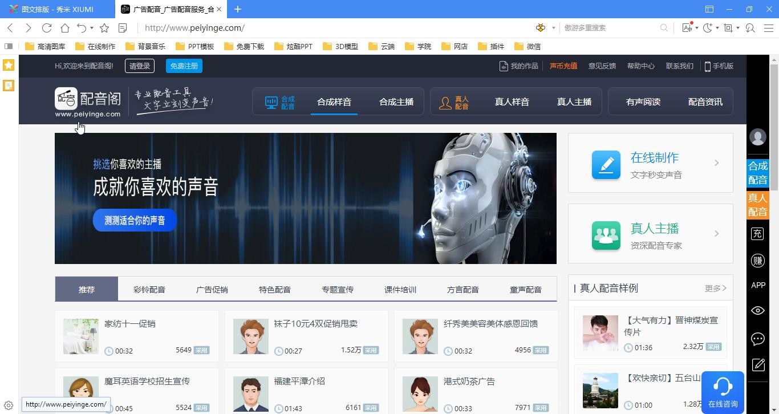Click the browser home icon
The height and width of the screenshot is (414, 779).
65,28
